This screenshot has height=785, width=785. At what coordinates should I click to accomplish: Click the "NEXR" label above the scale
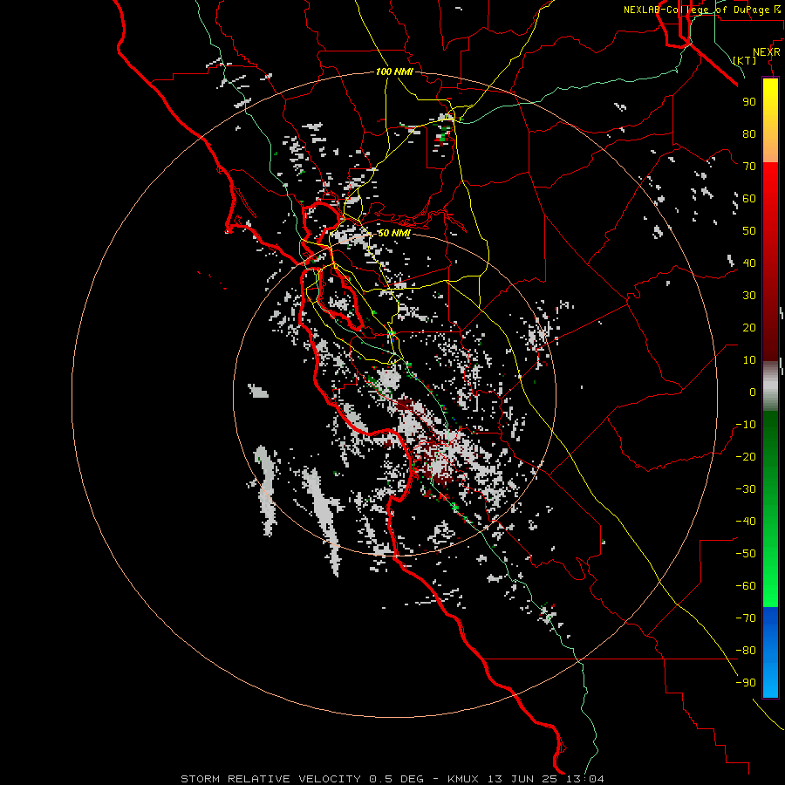[x=767, y=52]
